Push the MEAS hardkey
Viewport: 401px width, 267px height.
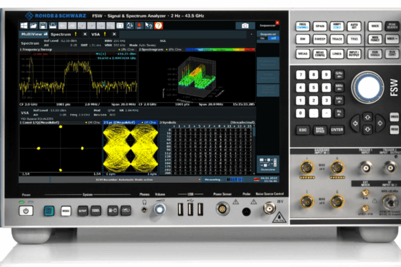pos(303,54)
